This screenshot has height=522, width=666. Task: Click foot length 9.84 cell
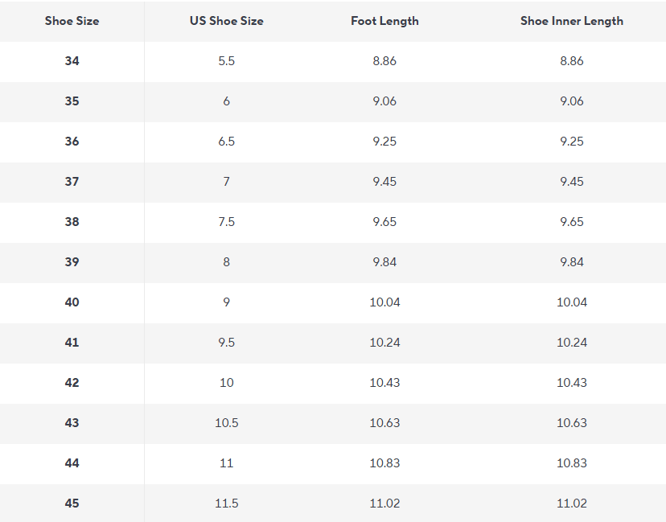click(x=384, y=261)
